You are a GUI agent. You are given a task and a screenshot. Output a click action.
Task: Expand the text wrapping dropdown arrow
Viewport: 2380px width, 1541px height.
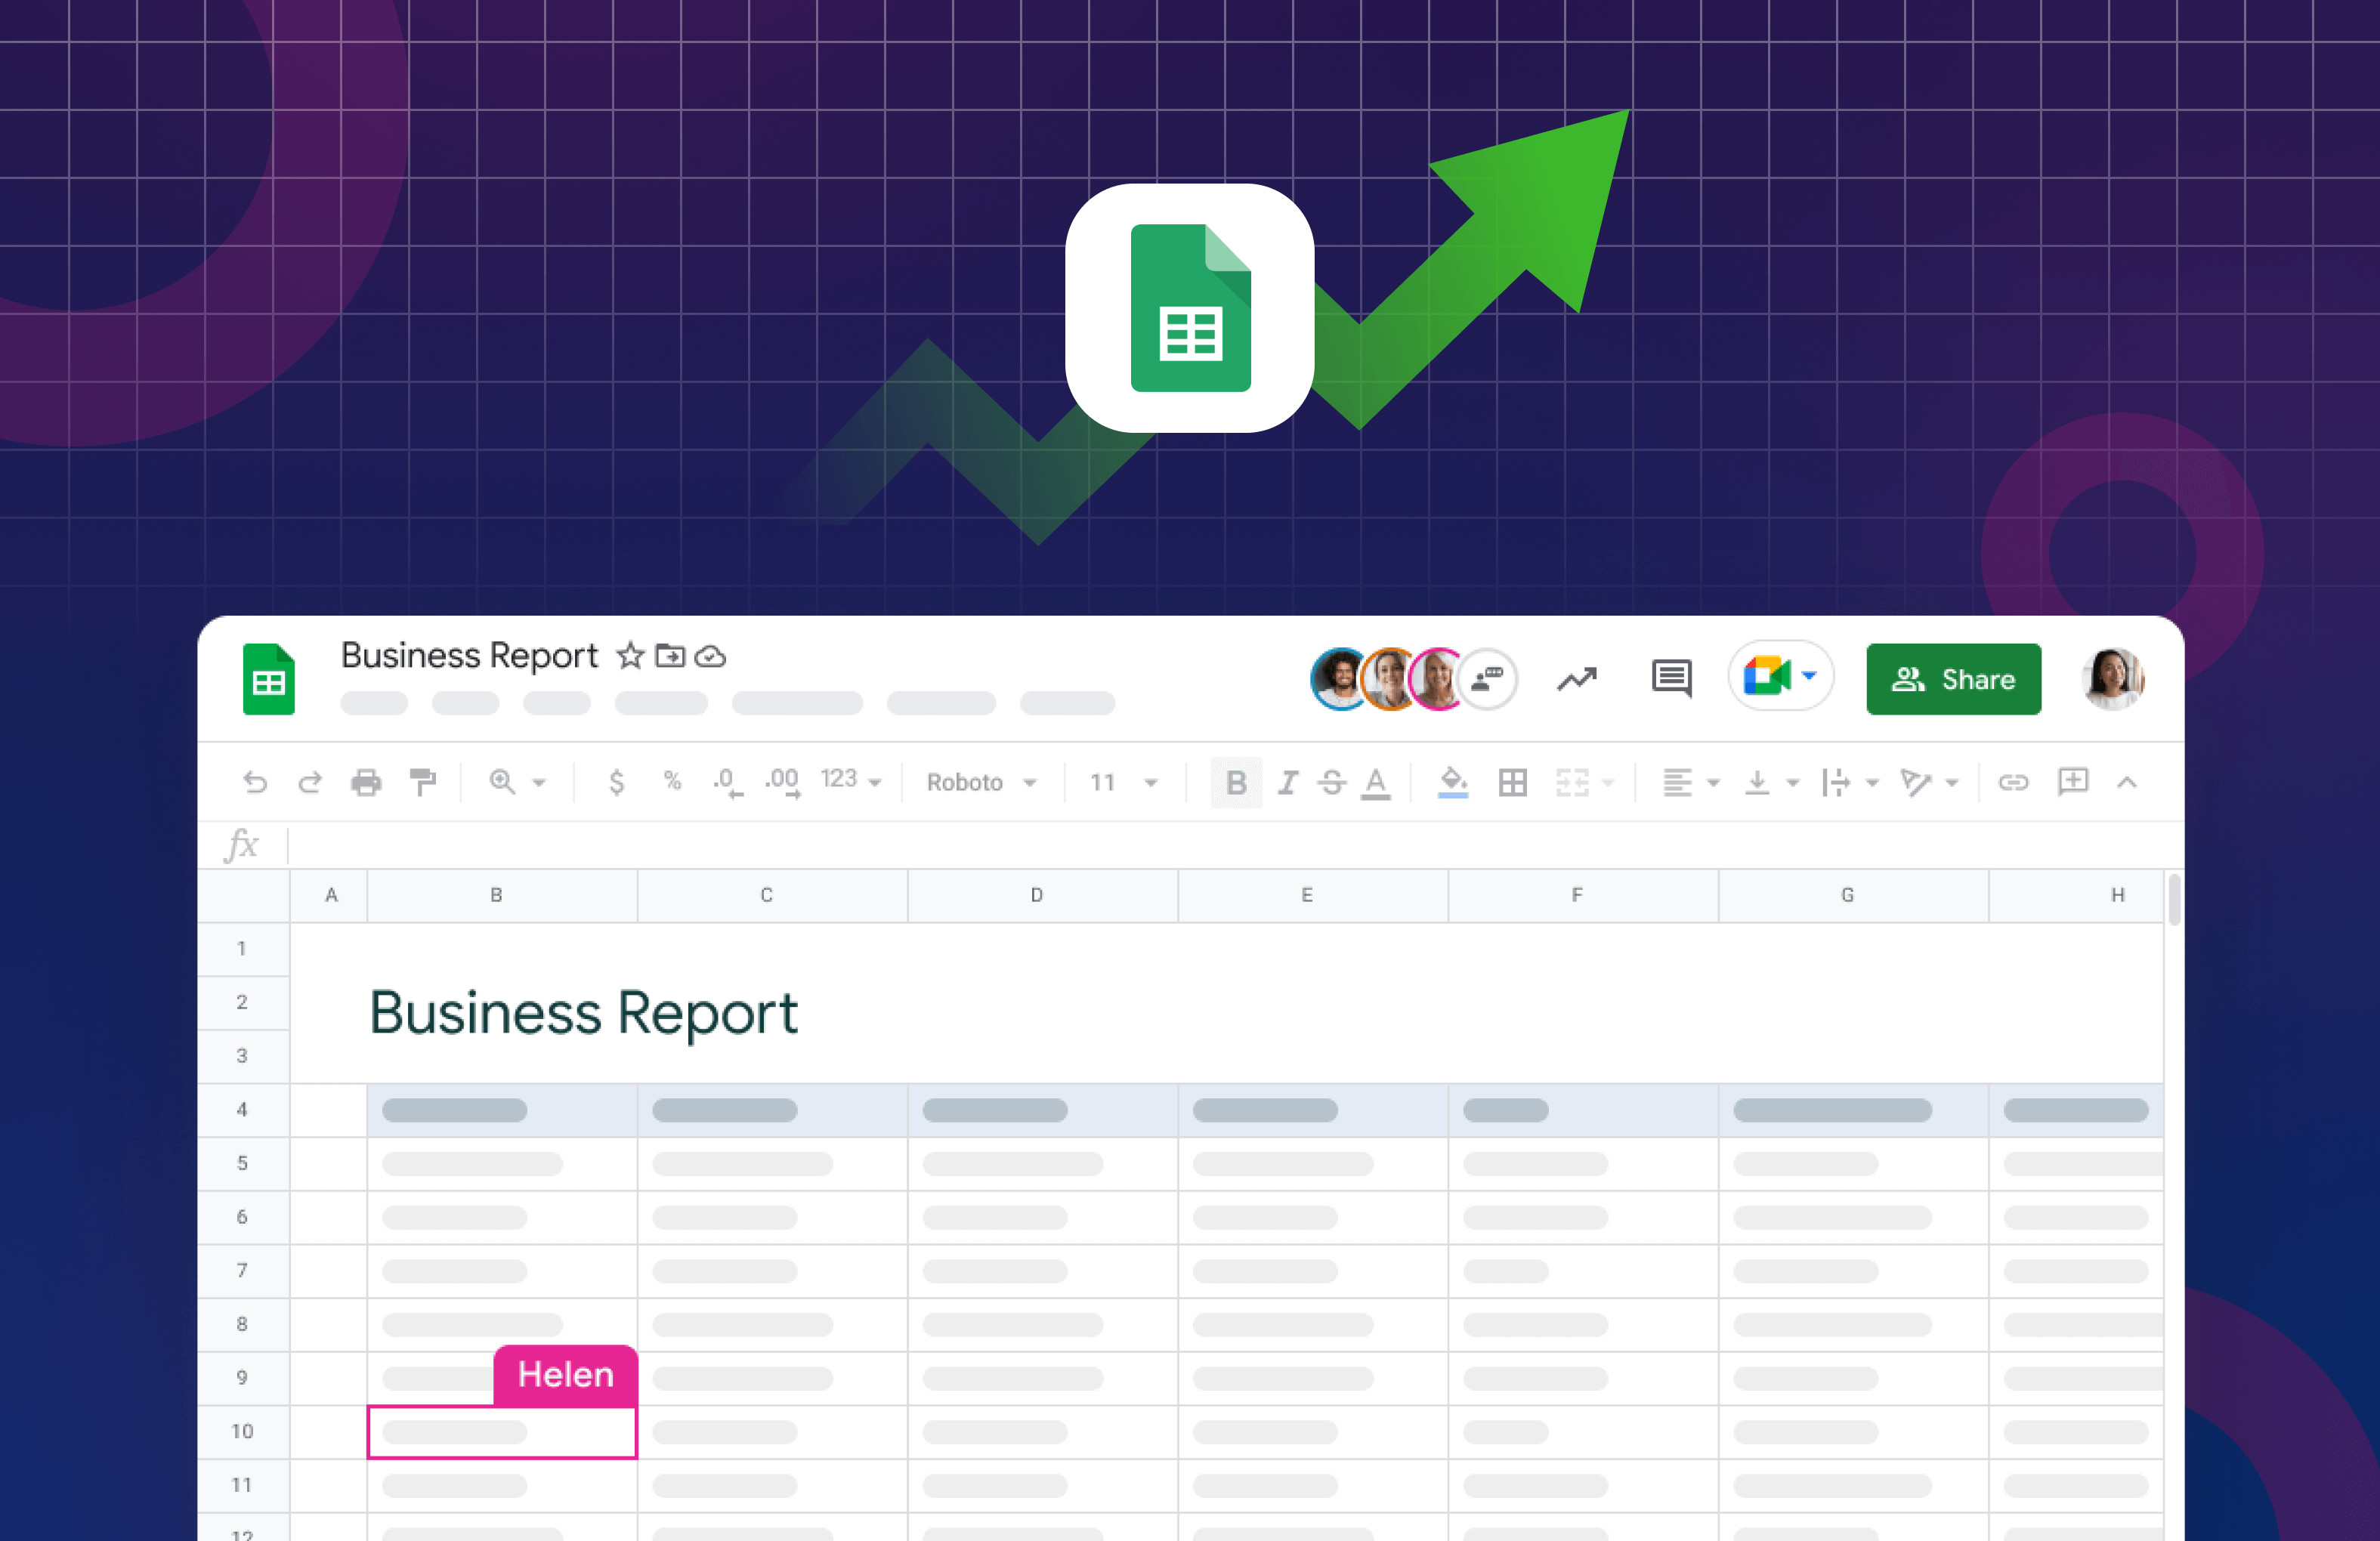click(1872, 783)
